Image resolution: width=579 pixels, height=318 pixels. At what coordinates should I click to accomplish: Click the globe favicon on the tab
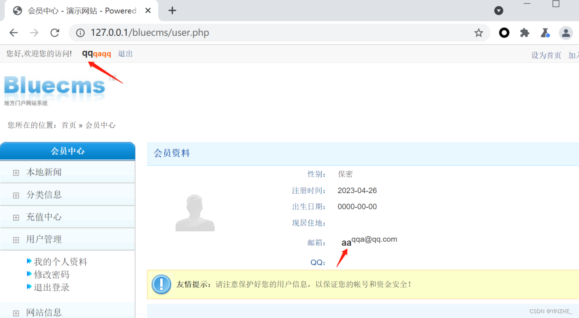tap(18, 11)
